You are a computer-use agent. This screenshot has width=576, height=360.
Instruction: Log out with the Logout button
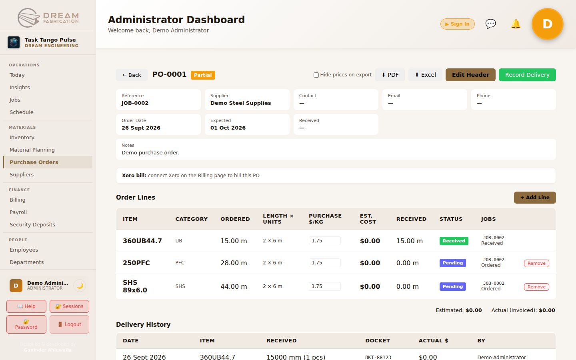[69, 324]
